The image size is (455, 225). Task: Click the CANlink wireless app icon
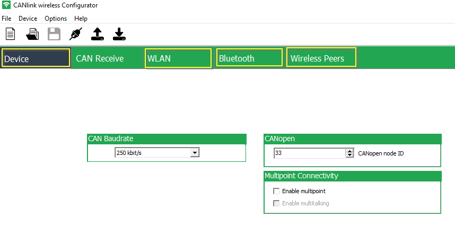click(6, 5)
